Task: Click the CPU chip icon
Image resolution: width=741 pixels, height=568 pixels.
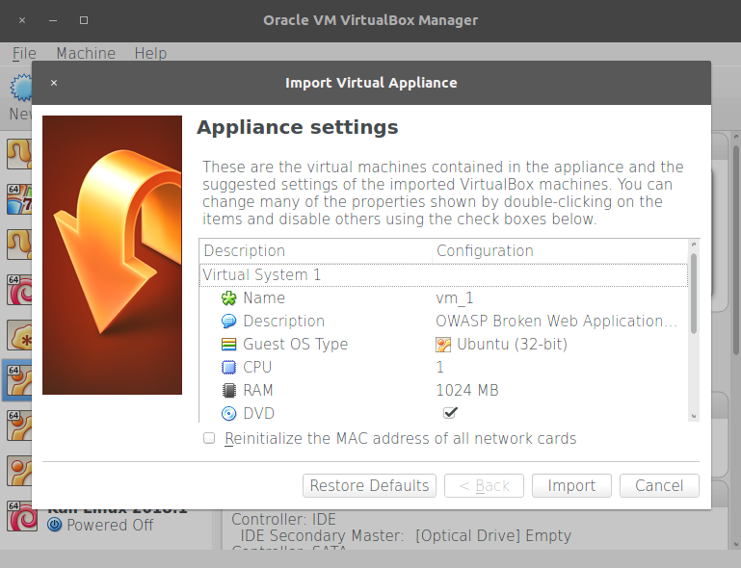Action: point(228,368)
